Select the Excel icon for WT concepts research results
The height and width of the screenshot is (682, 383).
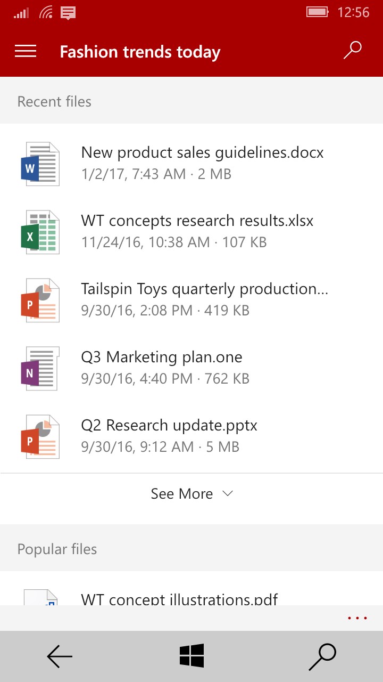pos(40,232)
